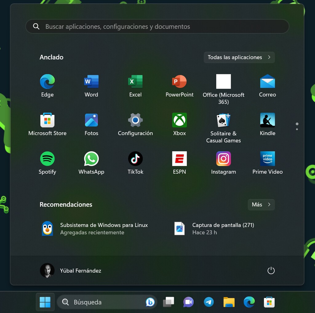This screenshot has height=313, width=315.
Task: Go to next pinned apps page dot
Action: pyautogui.click(x=297, y=129)
